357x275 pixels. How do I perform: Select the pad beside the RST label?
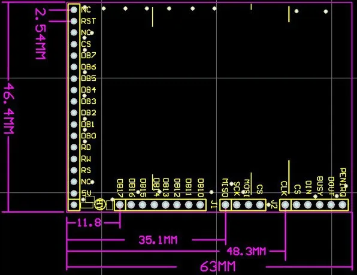coord(74,21)
